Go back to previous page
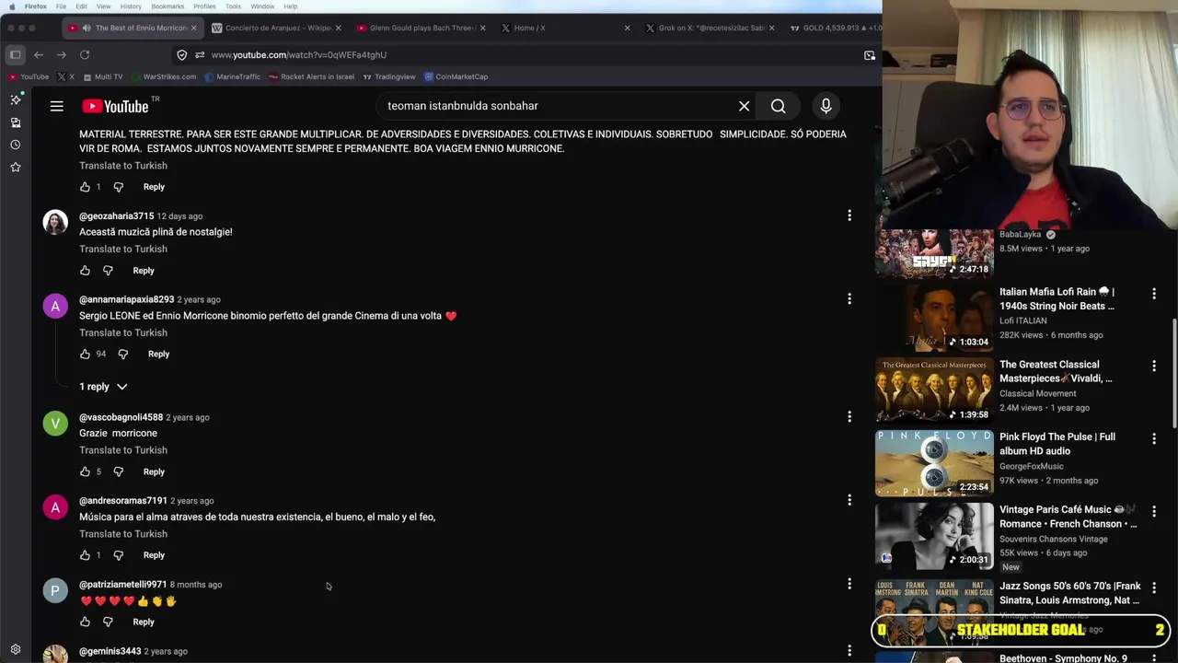This screenshot has height=663, width=1178. (x=39, y=55)
